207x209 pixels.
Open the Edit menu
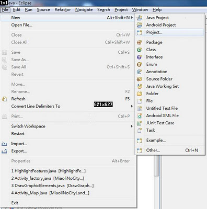click(x=17, y=10)
